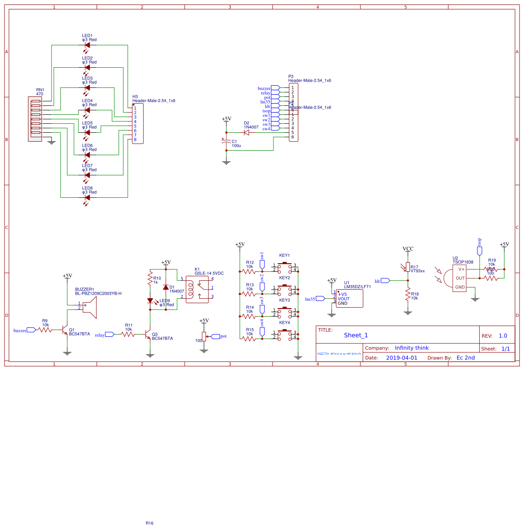Select the LED9 indicator symbol
This screenshot has width=524, height=530.
coord(150,301)
